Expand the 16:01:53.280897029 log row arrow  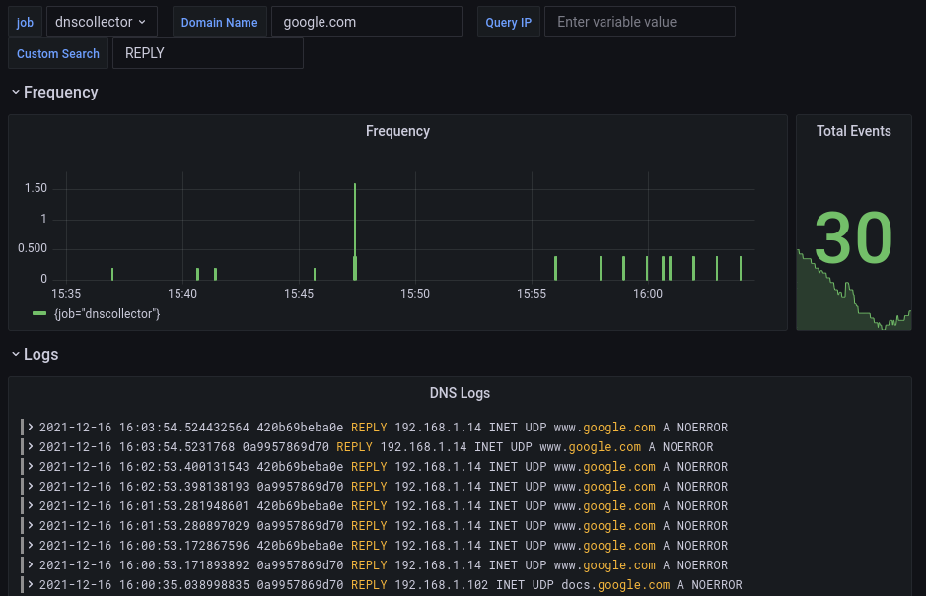tap(31, 526)
